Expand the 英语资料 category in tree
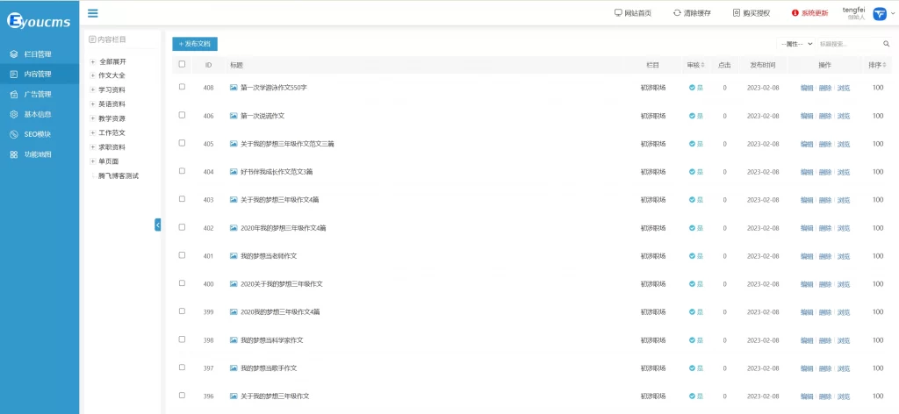 [x=93, y=103]
